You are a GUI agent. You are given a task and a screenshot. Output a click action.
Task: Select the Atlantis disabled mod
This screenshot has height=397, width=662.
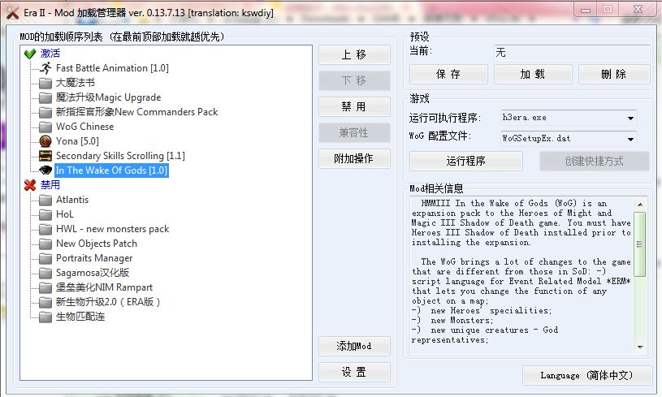pyautogui.click(x=72, y=200)
